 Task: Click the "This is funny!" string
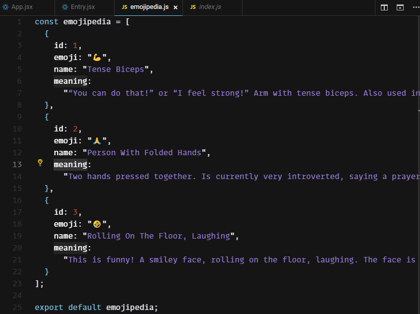[x=101, y=260]
